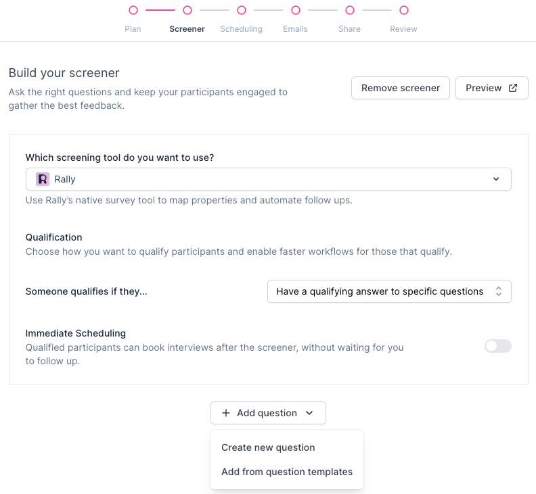Screen dimensions: 536x494
Task: Click the Emails step circle
Action: pos(296,10)
